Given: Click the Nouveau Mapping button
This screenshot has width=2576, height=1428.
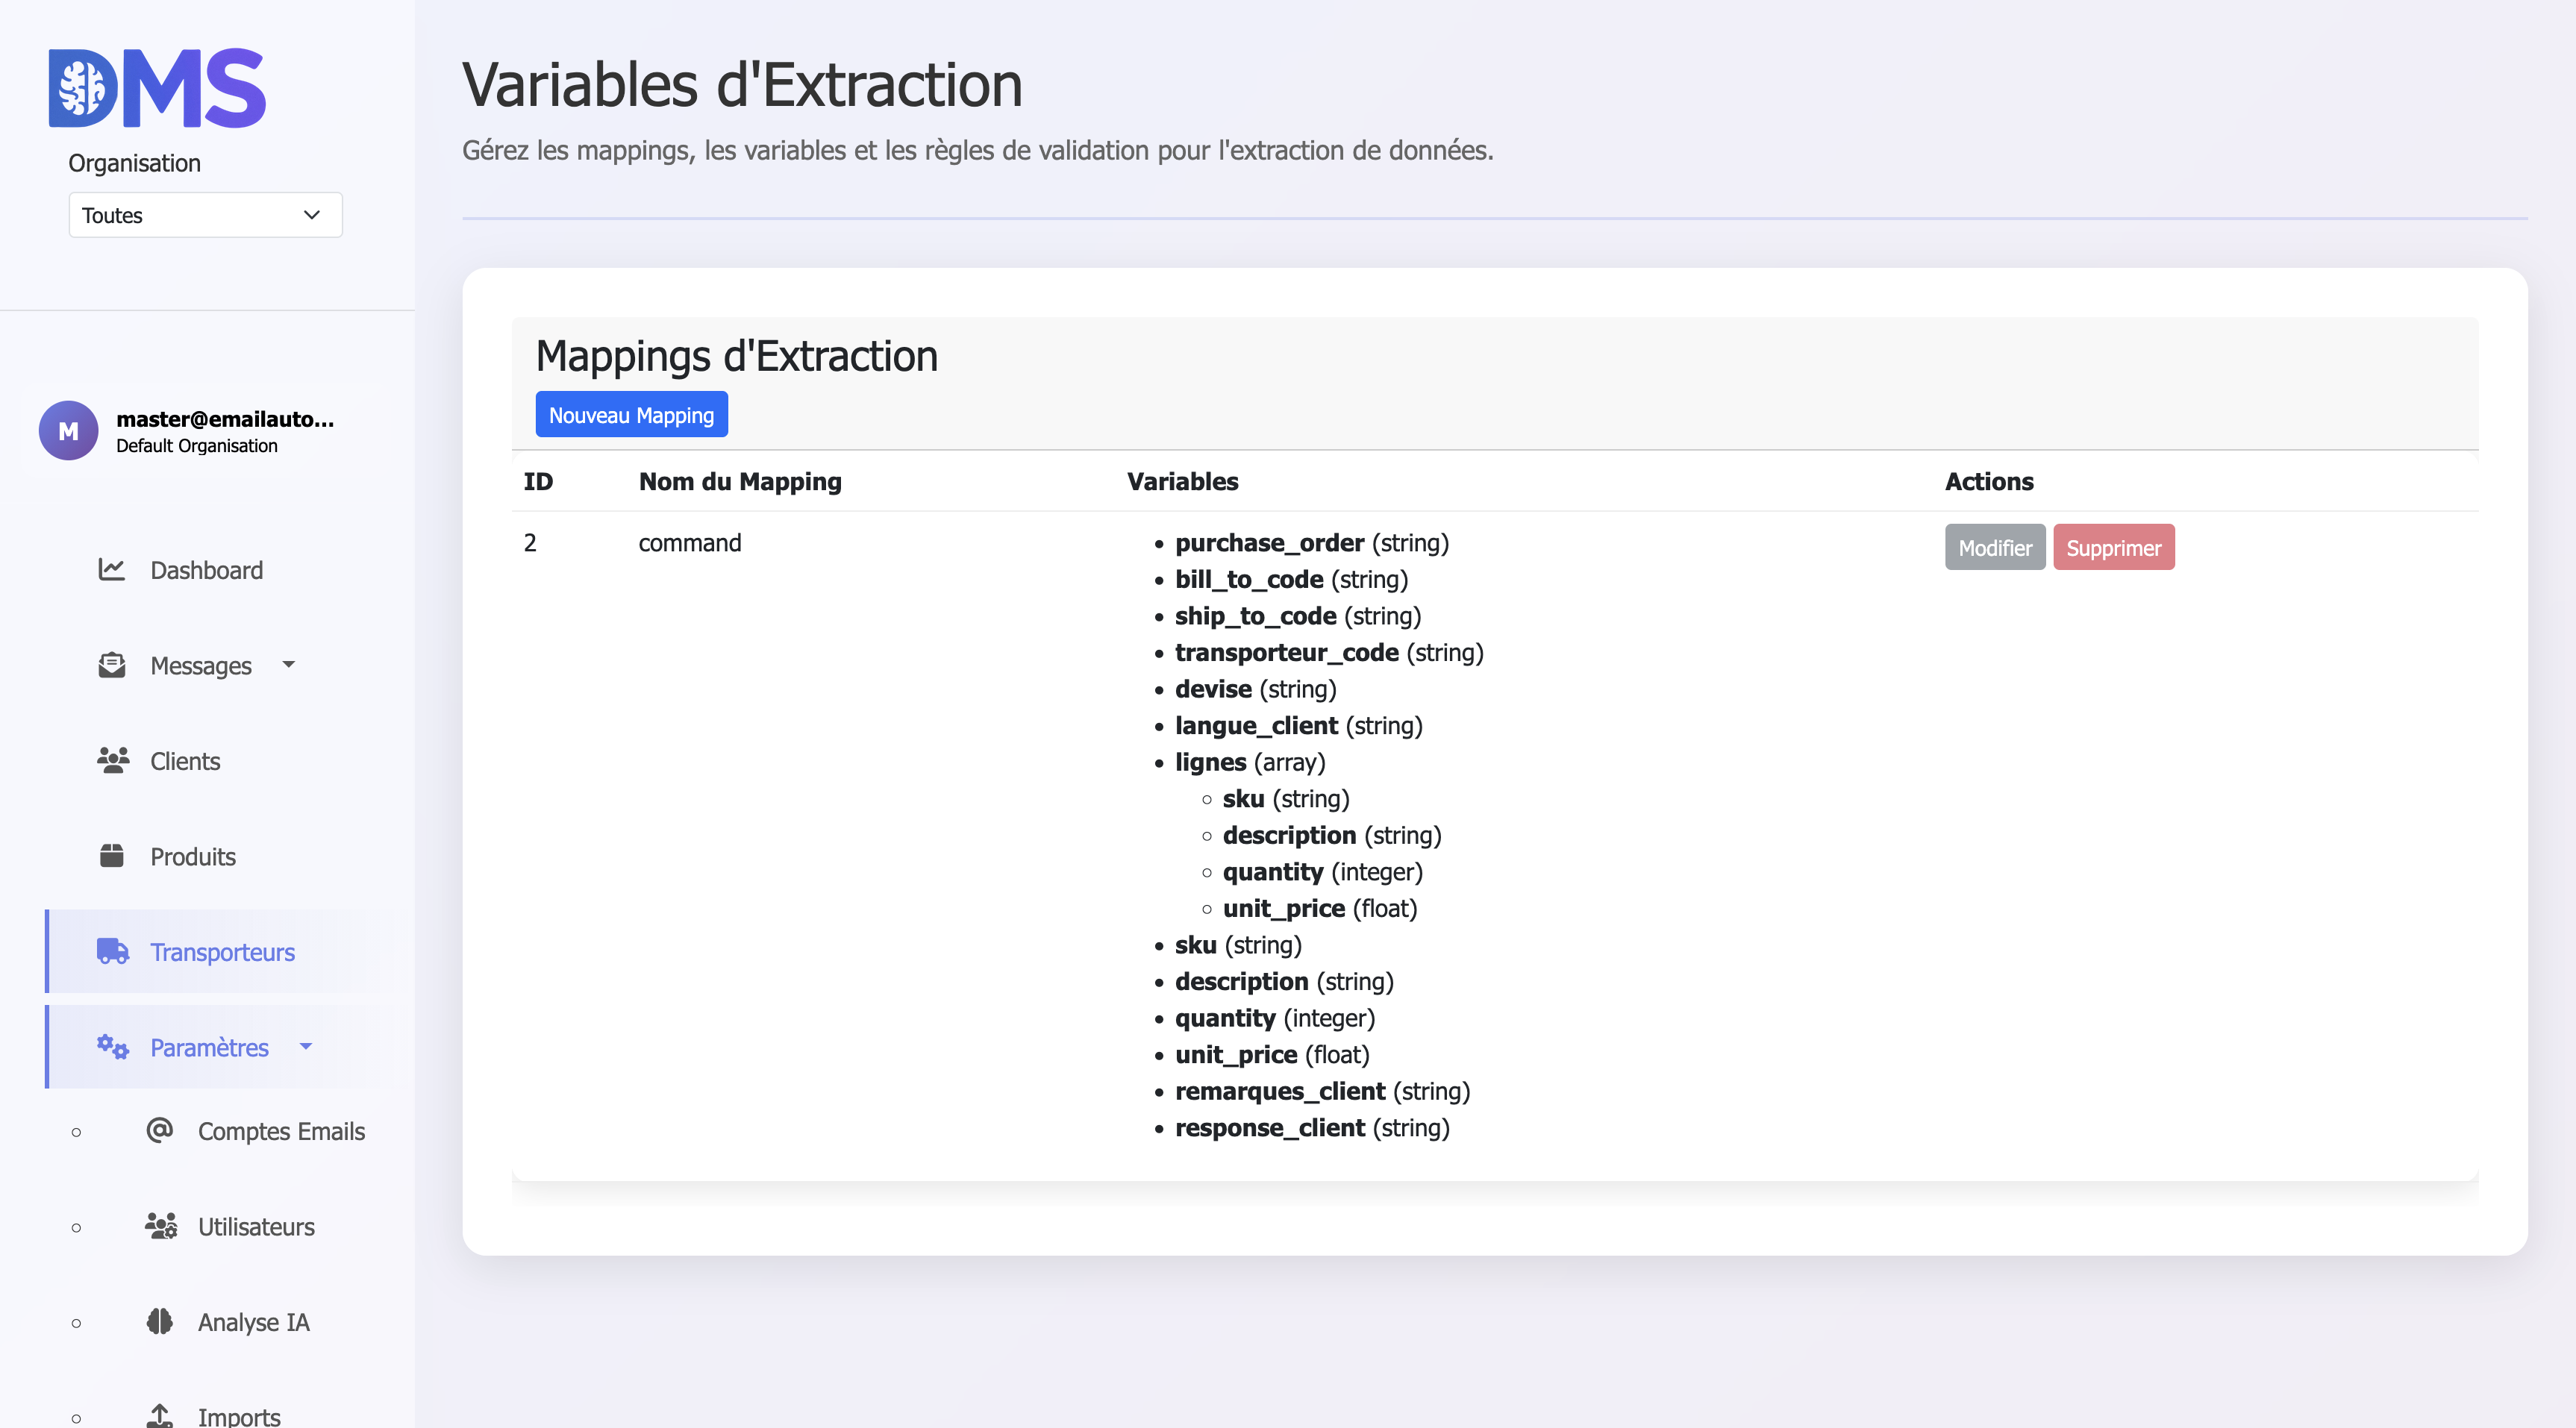Looking at the screenshot, I should [631, 415].
